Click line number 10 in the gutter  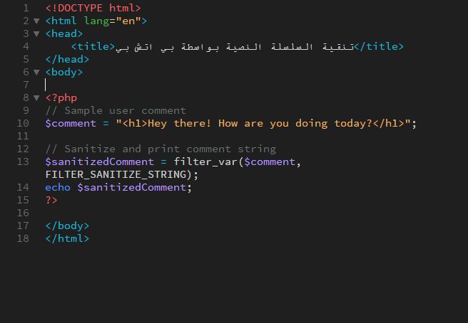point(23,123)
